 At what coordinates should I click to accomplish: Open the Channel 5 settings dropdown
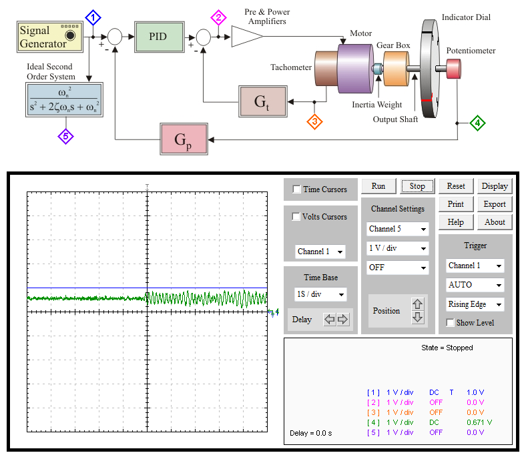pos(397,229)
